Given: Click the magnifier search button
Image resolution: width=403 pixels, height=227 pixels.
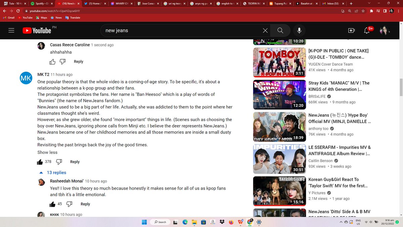Looking at the screenshot, I should pos(280,30).
